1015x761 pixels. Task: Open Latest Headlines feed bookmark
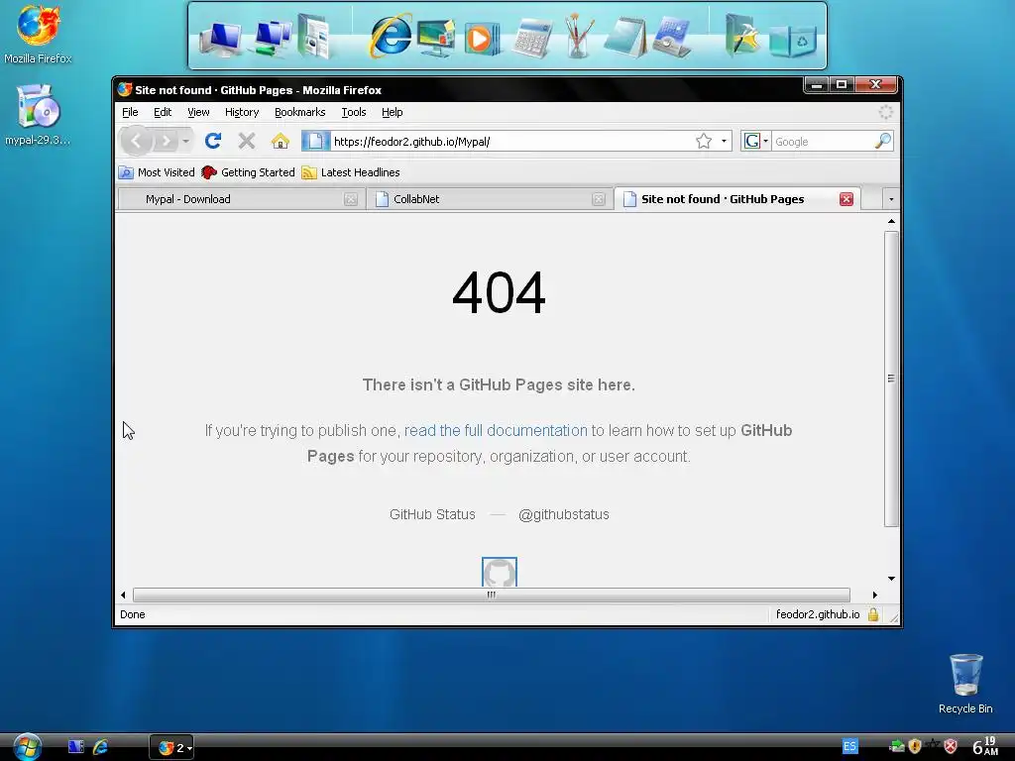tap(352, 172)
